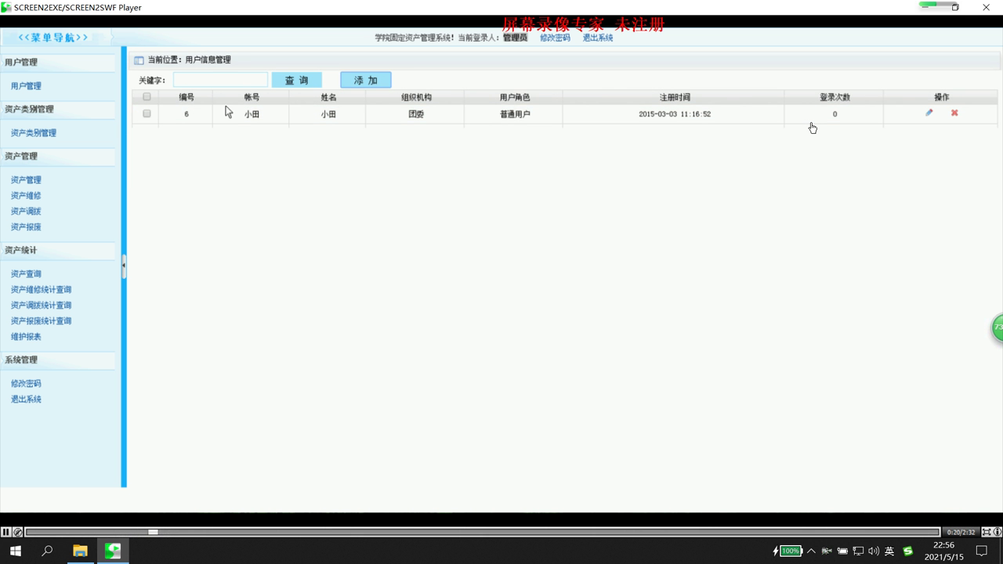Click the 登录次数 column header
This screenshot has height=564, width=1003.
click(835, 97)
